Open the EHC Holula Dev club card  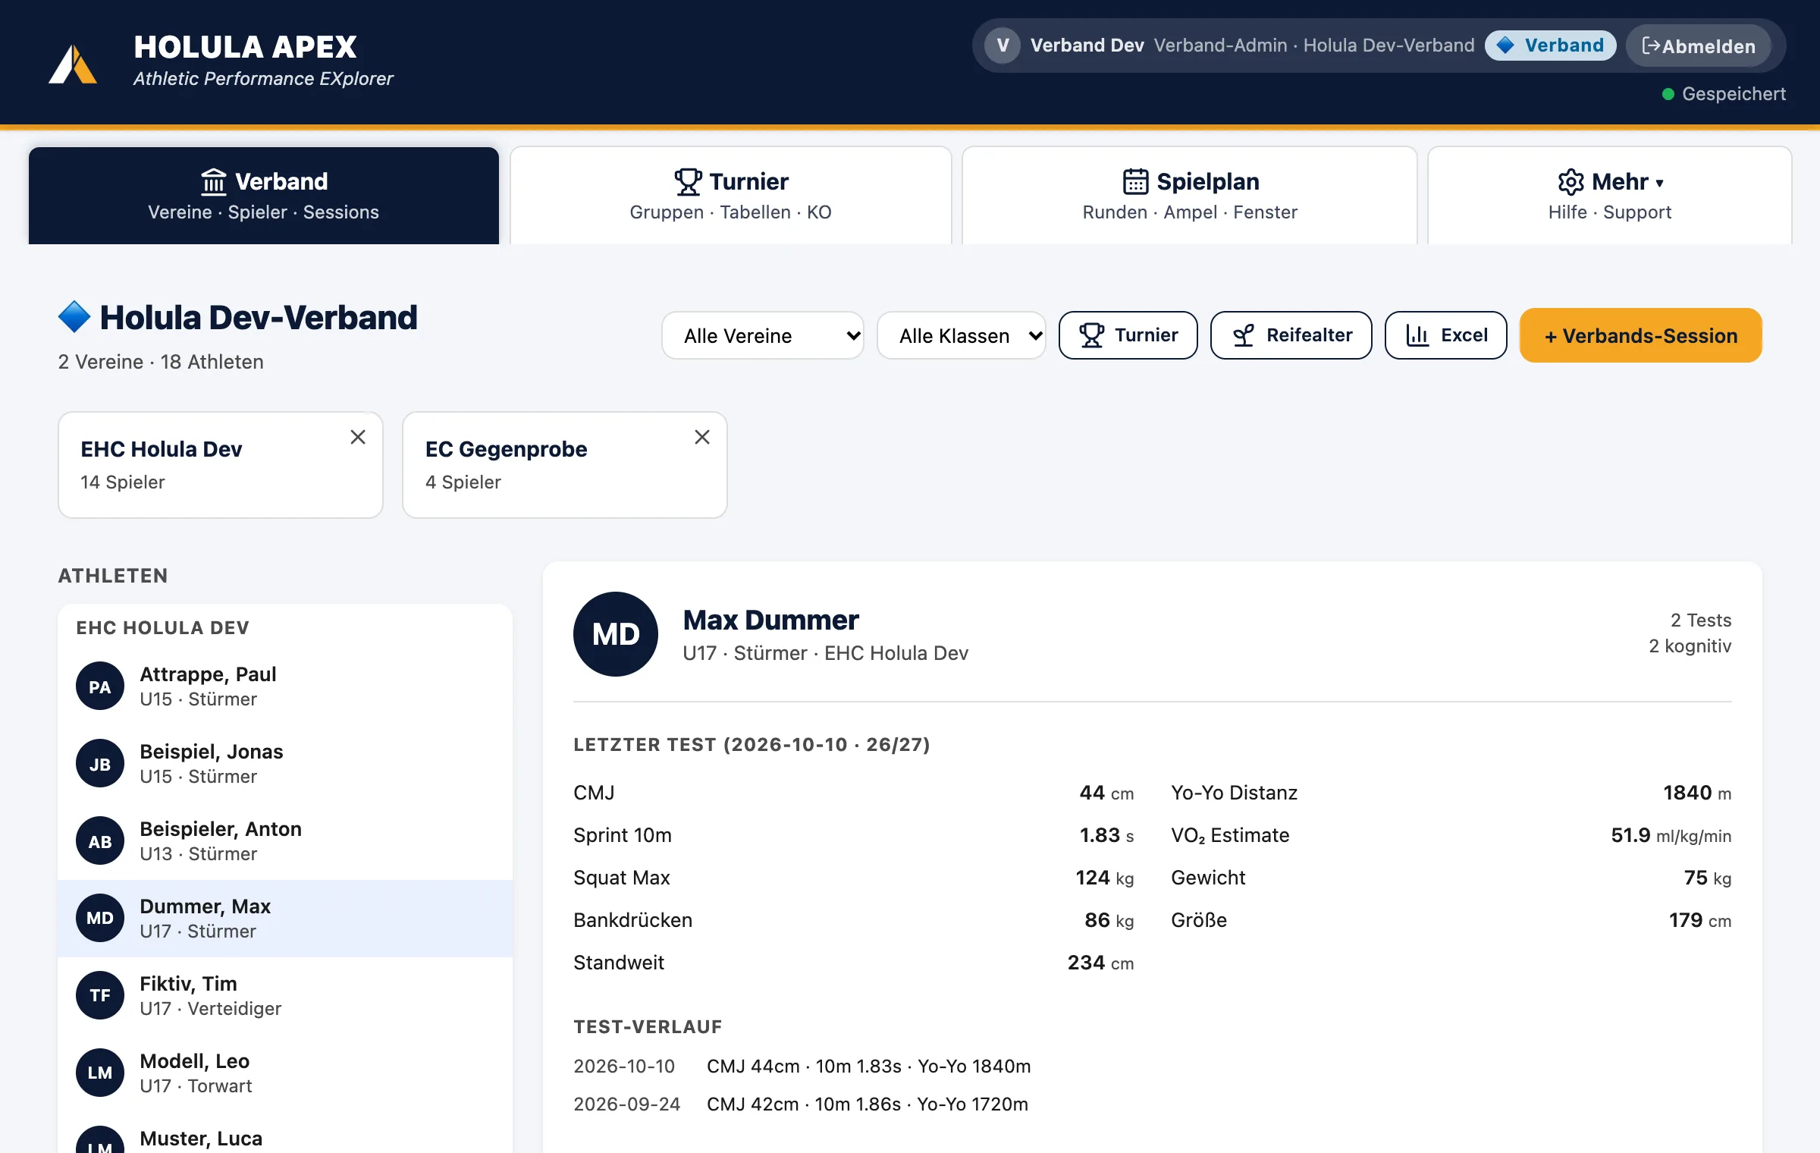click(x=221, y=465)
